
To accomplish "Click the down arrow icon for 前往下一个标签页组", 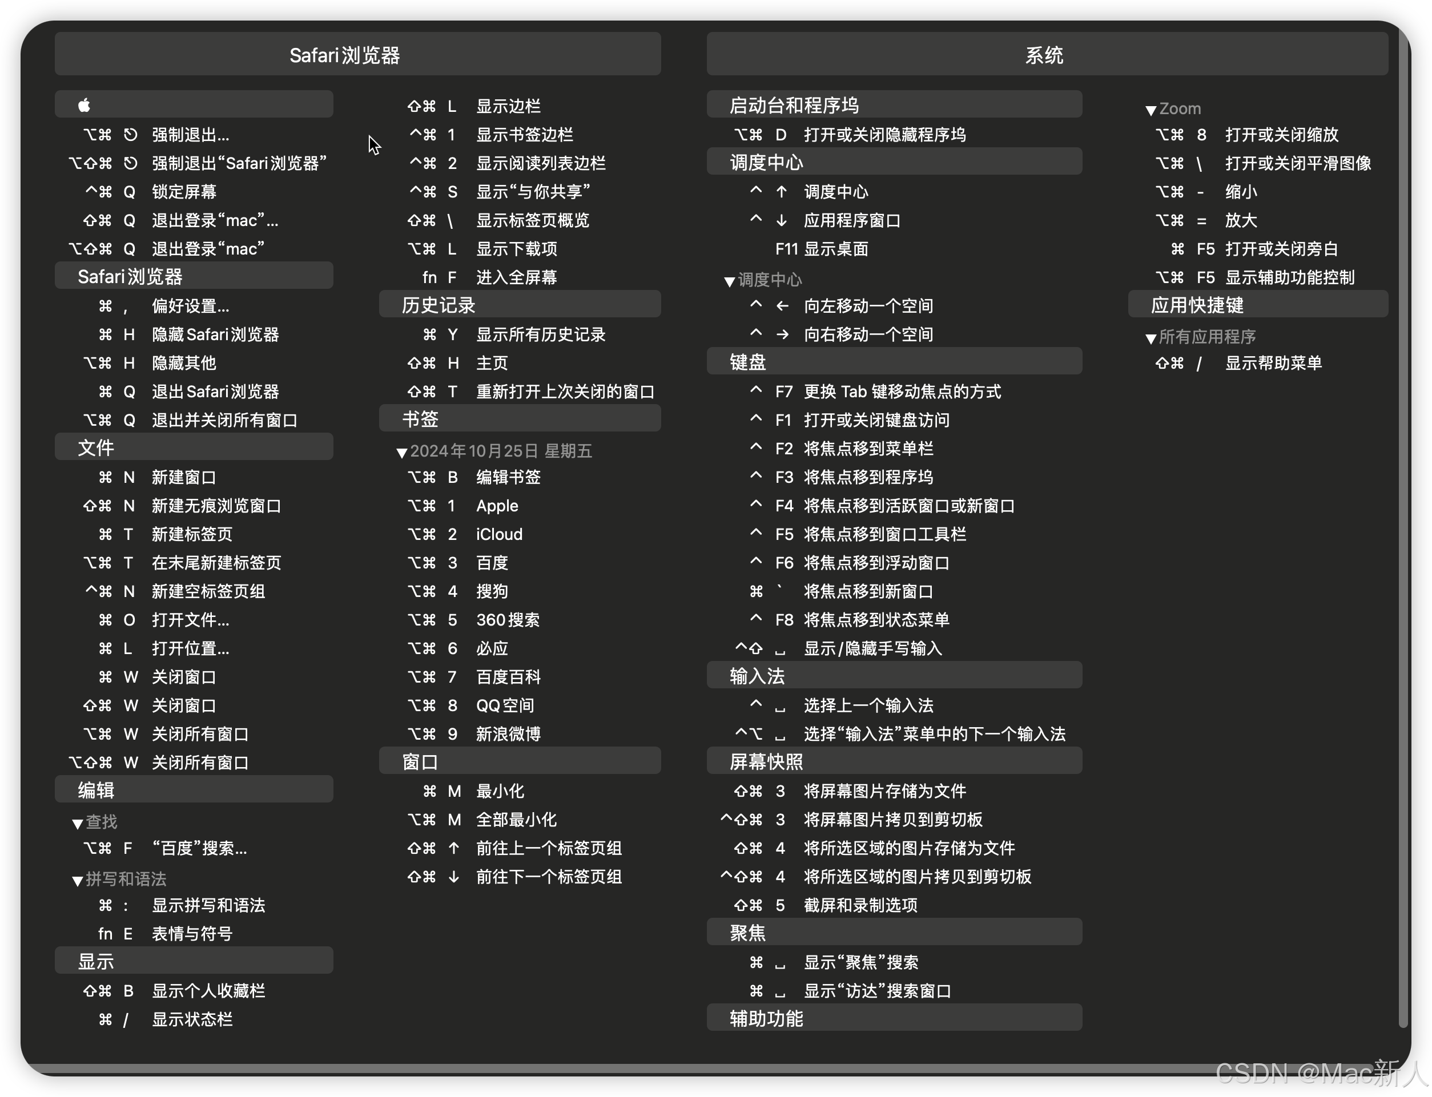I will [453, 877].
